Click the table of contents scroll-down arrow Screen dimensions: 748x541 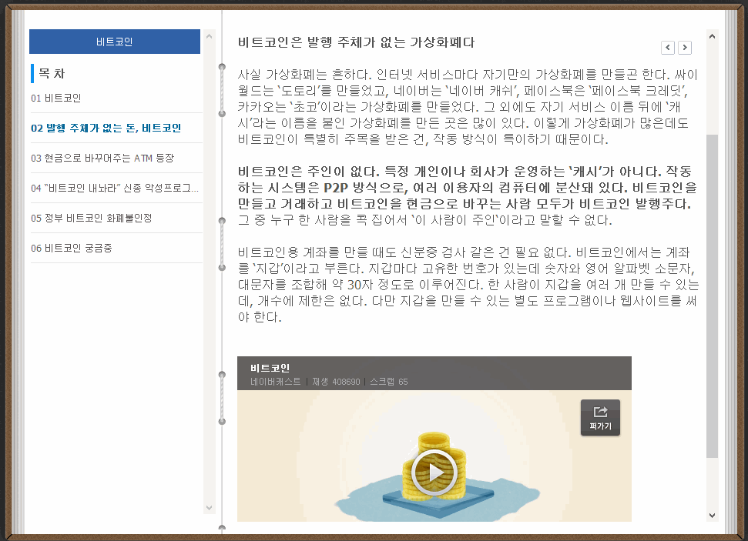pyautogui.click(x=209, y=508)
